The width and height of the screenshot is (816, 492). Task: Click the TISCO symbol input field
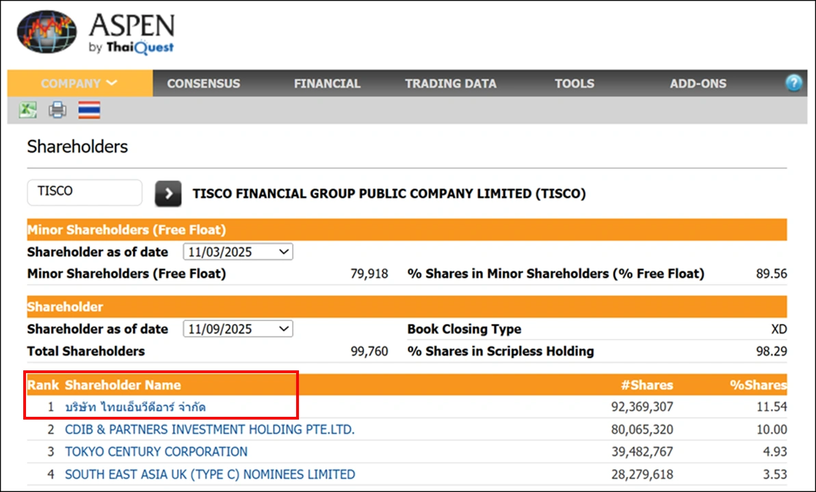84,192
